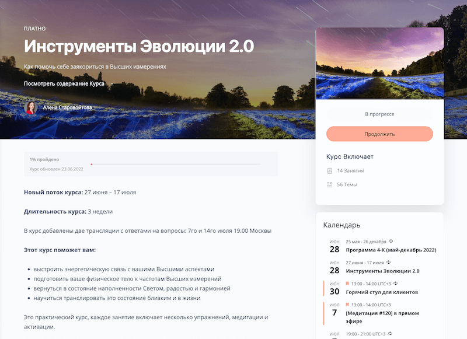The height and width of the screenshot is (339, 467).
Task: Expand Посмотреть содержание Курса chevron
Action: click(112, 84)
